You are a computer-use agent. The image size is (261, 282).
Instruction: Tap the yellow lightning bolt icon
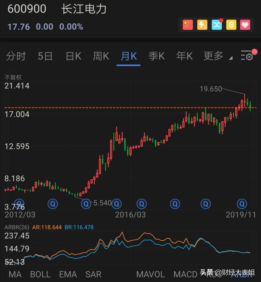tap(202, 25)
